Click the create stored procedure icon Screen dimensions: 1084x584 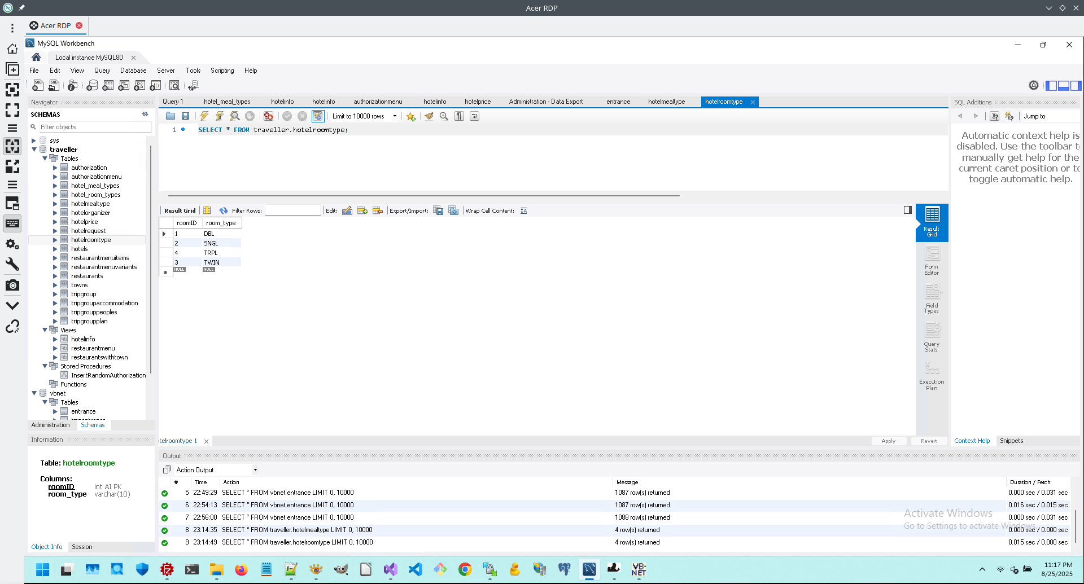pyautogui.click(x=139, y=85)
